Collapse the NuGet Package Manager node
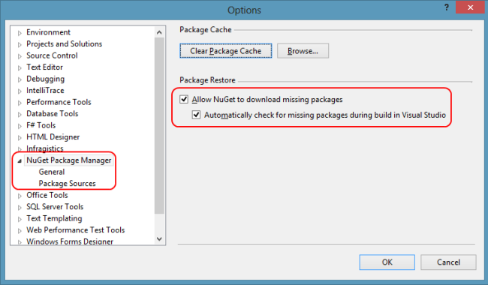The height and width of the screenshot is (285, 488). (x=20, y=160)
